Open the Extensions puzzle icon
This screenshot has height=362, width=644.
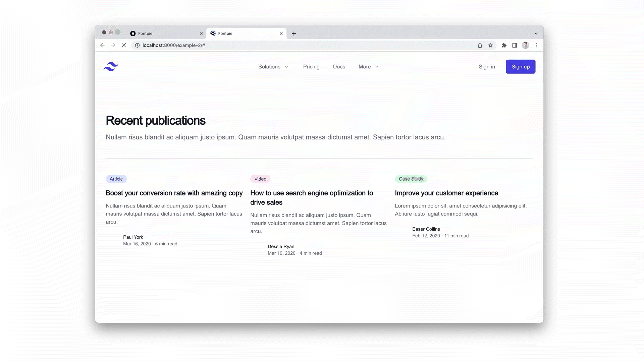(504, 45)
